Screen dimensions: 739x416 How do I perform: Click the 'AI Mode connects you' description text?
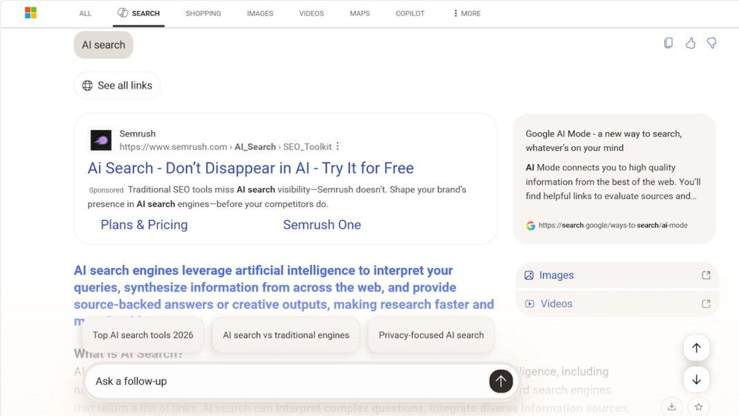click(612, 181)
